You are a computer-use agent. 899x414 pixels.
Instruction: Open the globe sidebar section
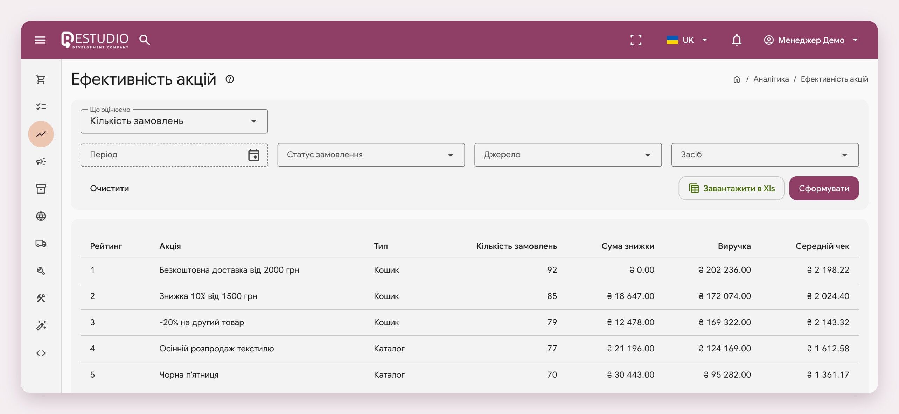coord(41,216)
